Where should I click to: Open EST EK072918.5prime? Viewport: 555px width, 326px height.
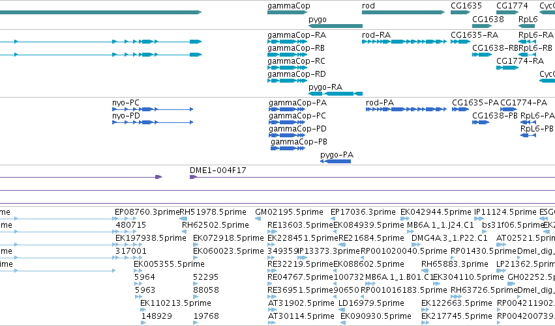[228, 238]
